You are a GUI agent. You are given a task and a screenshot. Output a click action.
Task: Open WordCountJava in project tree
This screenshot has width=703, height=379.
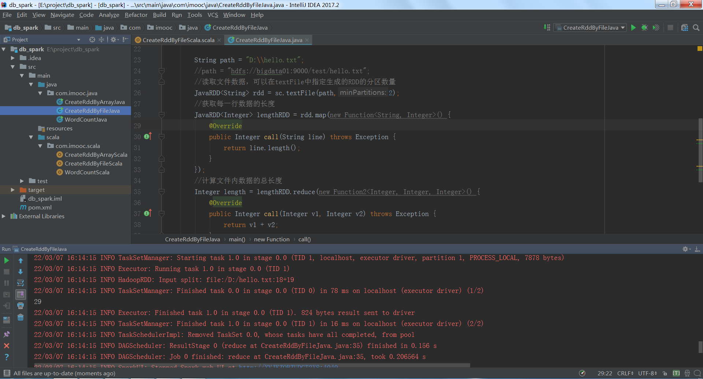pyautogui.click(x=86, y=120)
